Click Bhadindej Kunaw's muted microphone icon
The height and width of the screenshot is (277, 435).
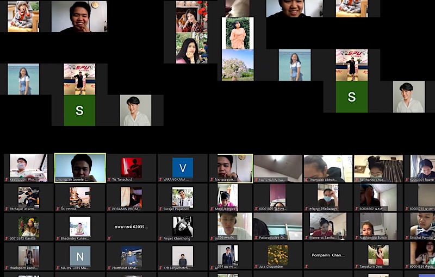point(58,238)
